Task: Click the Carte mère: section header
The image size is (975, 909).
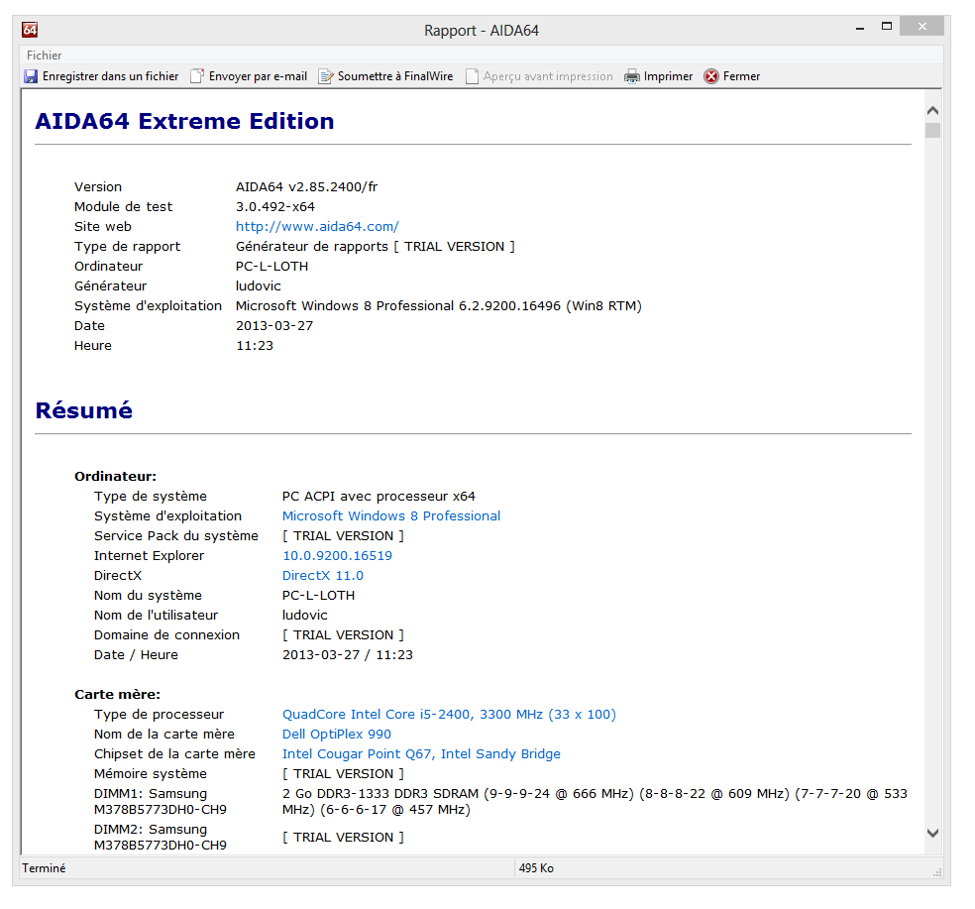Action: click(x=118, y=694)
